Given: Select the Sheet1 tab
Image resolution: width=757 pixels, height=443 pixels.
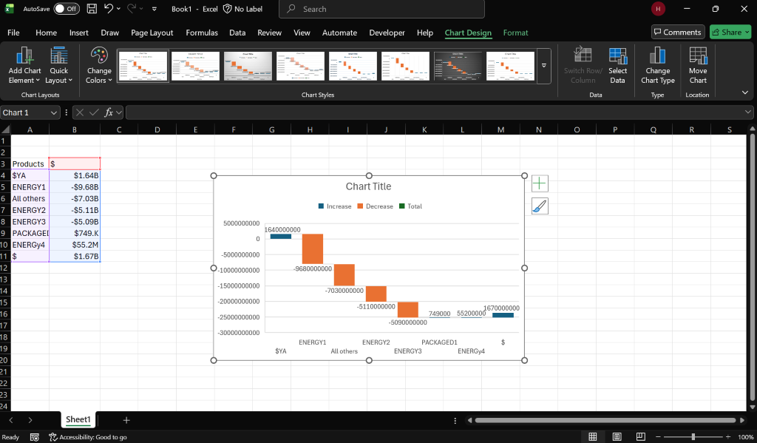Looking at the screenshot, I should click(x=78, y=419).
